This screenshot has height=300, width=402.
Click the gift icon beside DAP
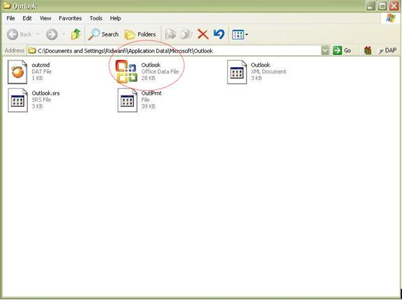(368, 50)
